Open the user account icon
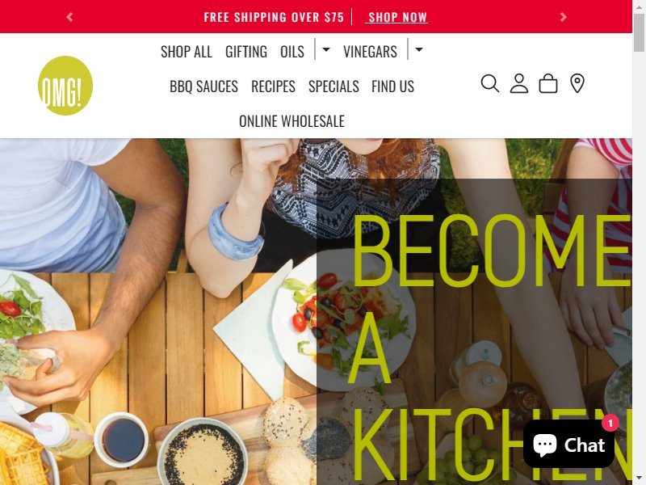Image resolution: width=646 pixels, height=485 pixels. (x=519, y=83)
